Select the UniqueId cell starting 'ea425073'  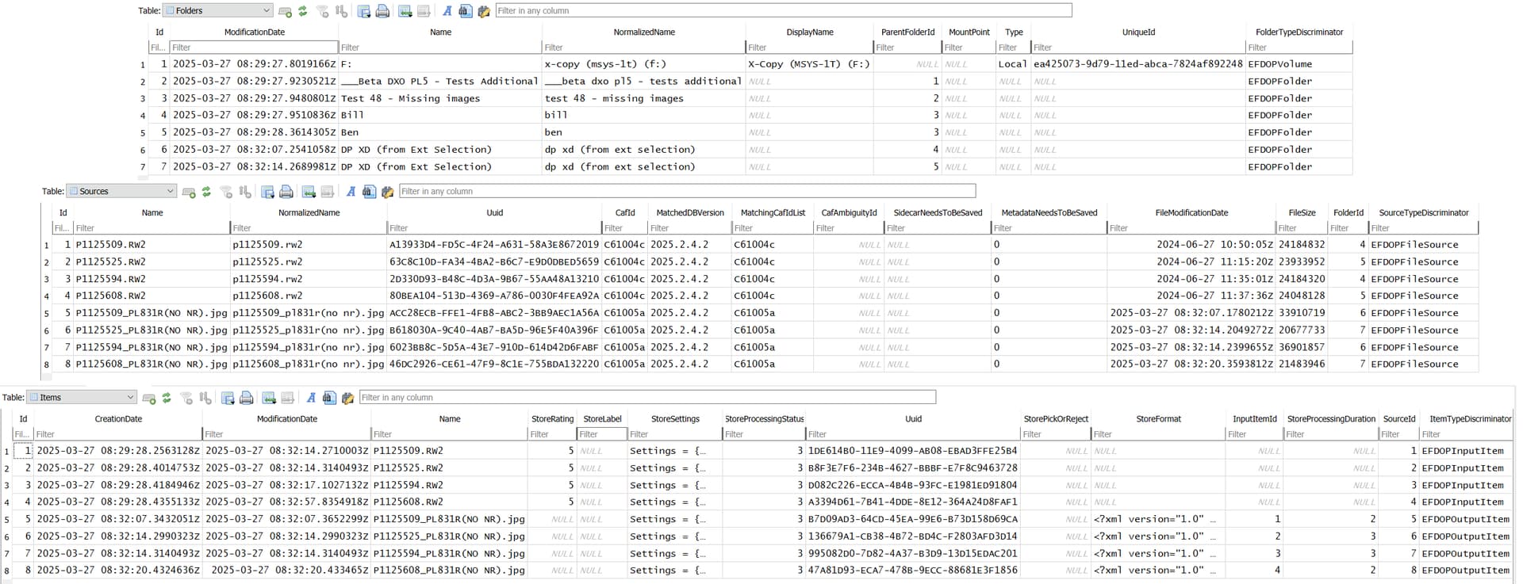pyautogui.click(x=1138, y=65)
